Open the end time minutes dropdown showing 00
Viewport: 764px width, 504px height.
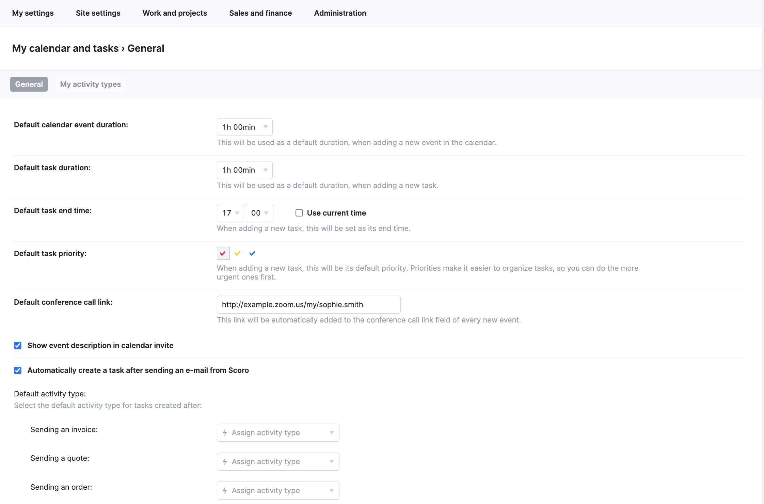(259, 213)
